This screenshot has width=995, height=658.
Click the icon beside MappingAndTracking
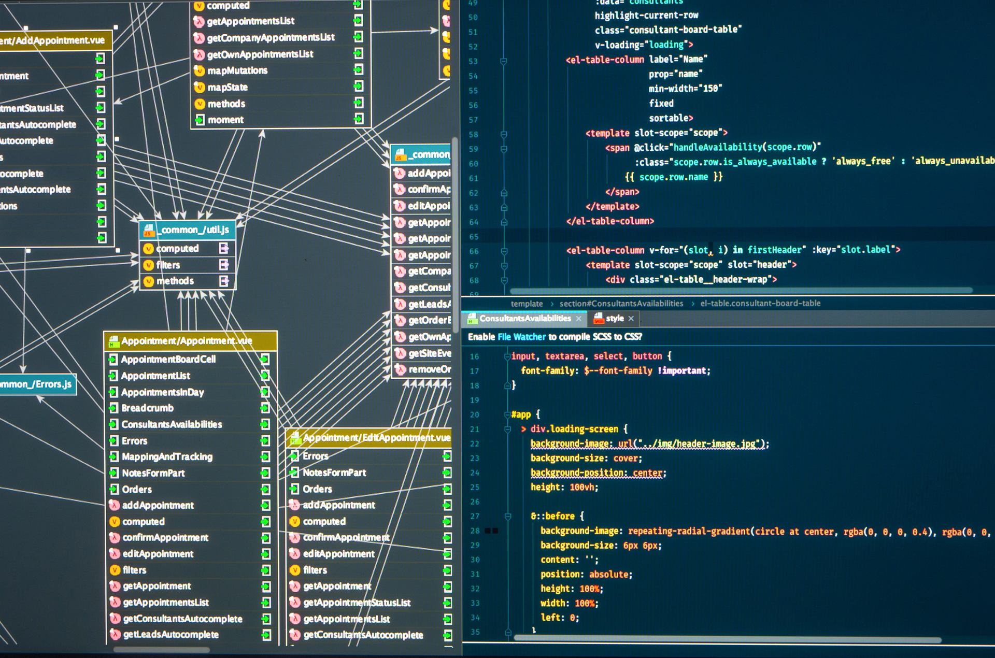114,457
